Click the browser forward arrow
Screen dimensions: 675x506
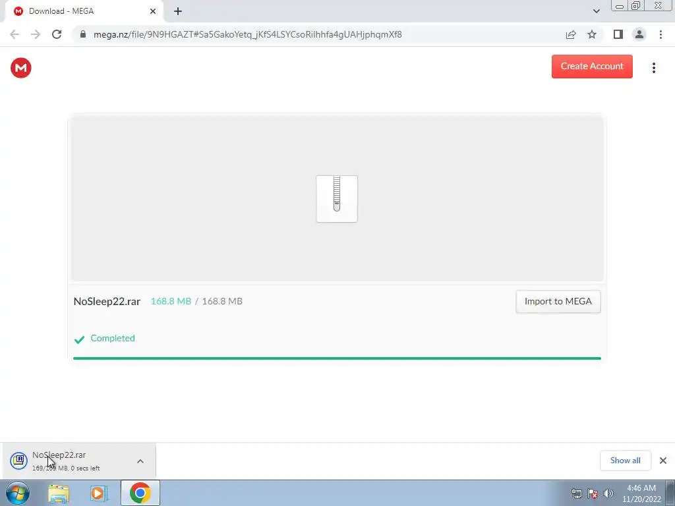click(x=36, y=34)
